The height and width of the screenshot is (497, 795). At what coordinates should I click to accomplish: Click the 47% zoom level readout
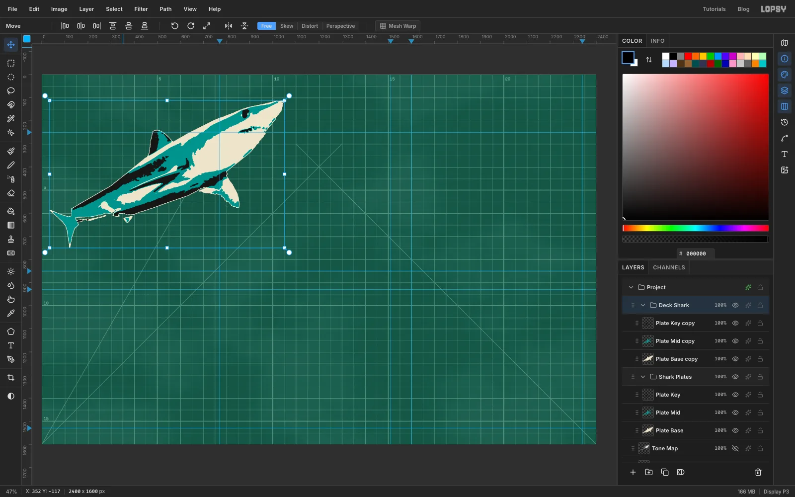click(11, 492)
